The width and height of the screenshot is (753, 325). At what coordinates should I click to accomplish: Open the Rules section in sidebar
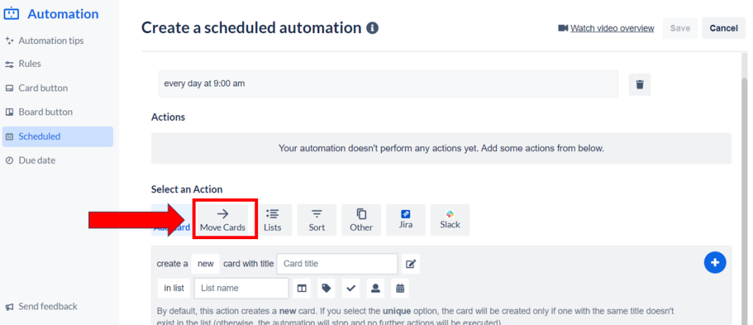pos(29,64)
